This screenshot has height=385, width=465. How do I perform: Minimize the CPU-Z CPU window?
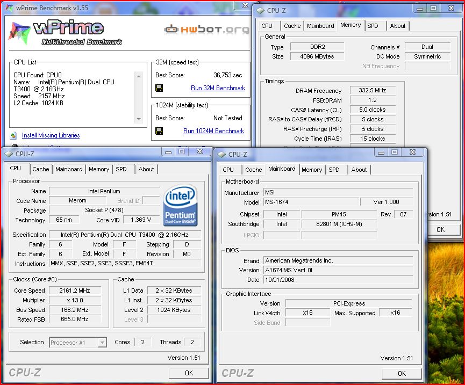click(x=168, y=152)
